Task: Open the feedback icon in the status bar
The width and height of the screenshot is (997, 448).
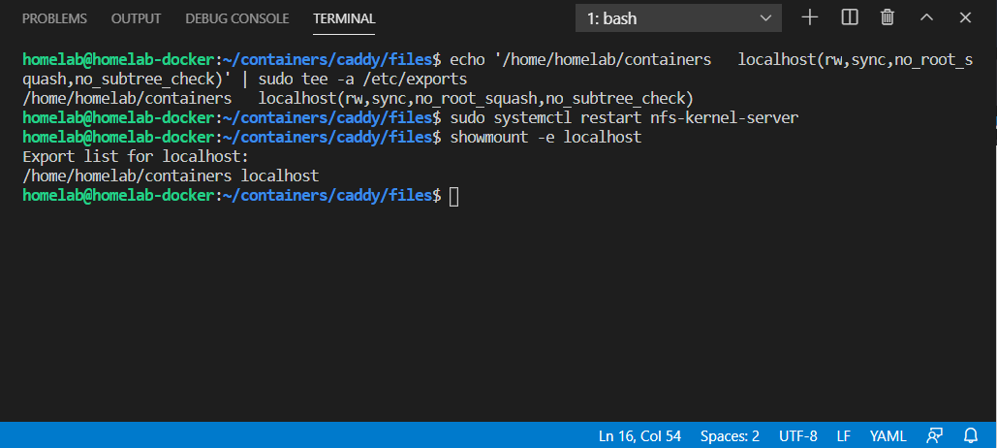Action: 934,436
